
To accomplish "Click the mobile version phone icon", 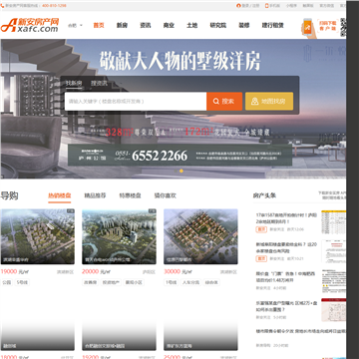I will [266, 6].
